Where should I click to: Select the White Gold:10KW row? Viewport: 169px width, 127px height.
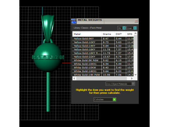click(x=103, y=68)
